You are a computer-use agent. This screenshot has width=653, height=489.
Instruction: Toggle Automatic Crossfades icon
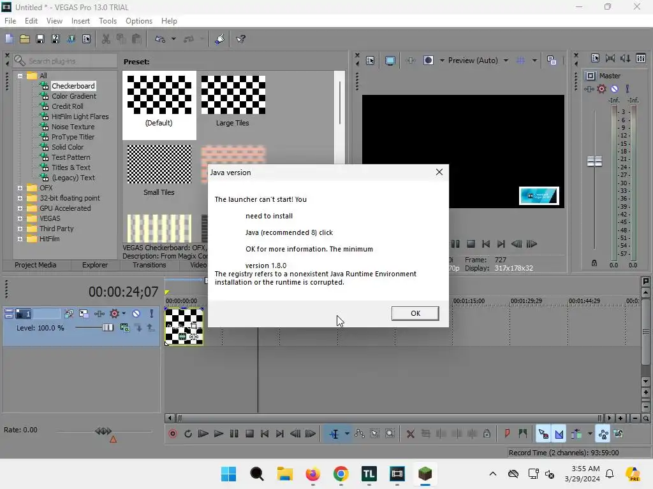coord(559,434)
